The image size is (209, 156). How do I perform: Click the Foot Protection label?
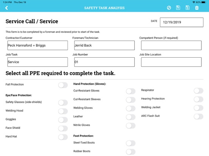click(x=83, y=136)
